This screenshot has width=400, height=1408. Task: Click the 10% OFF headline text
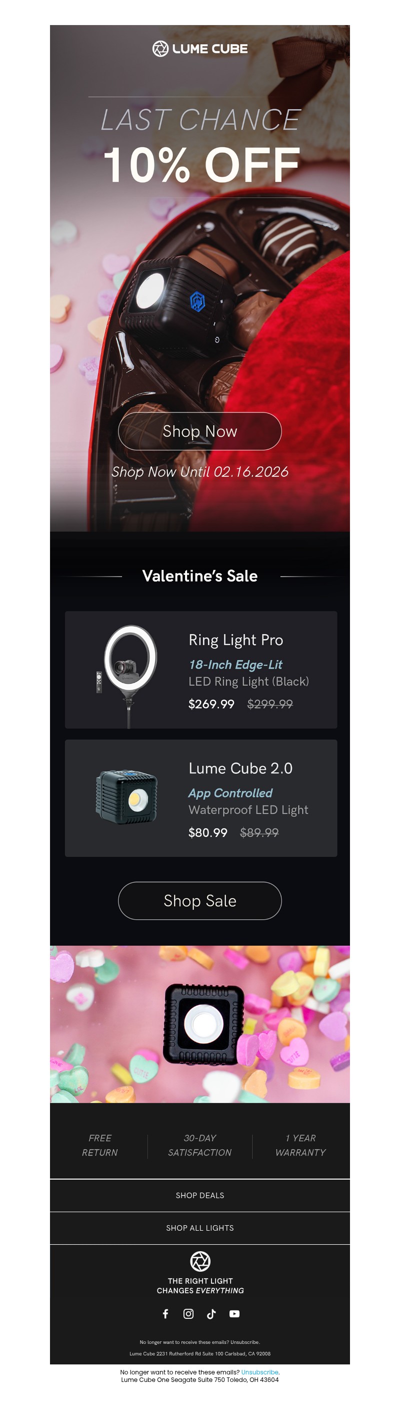(201, 164)
